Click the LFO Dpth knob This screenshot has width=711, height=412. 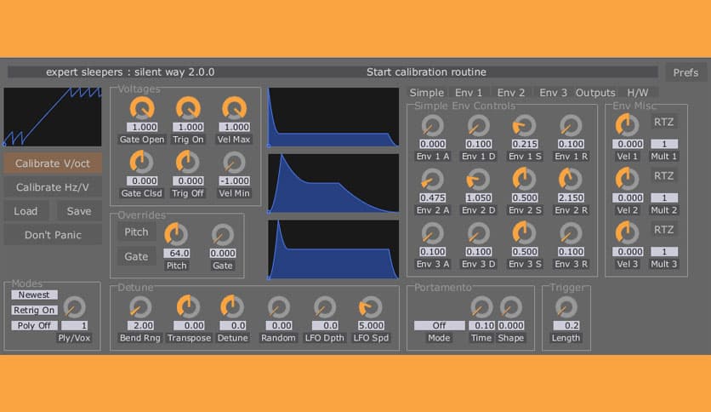325,307
